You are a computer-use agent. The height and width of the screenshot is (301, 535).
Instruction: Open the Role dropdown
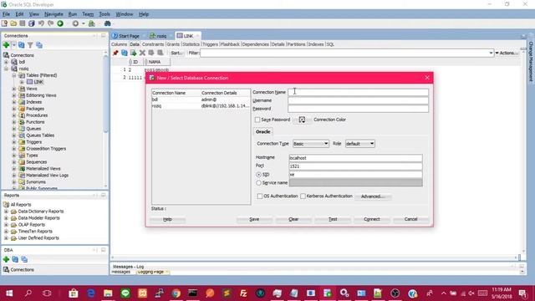tap(360, 144)
